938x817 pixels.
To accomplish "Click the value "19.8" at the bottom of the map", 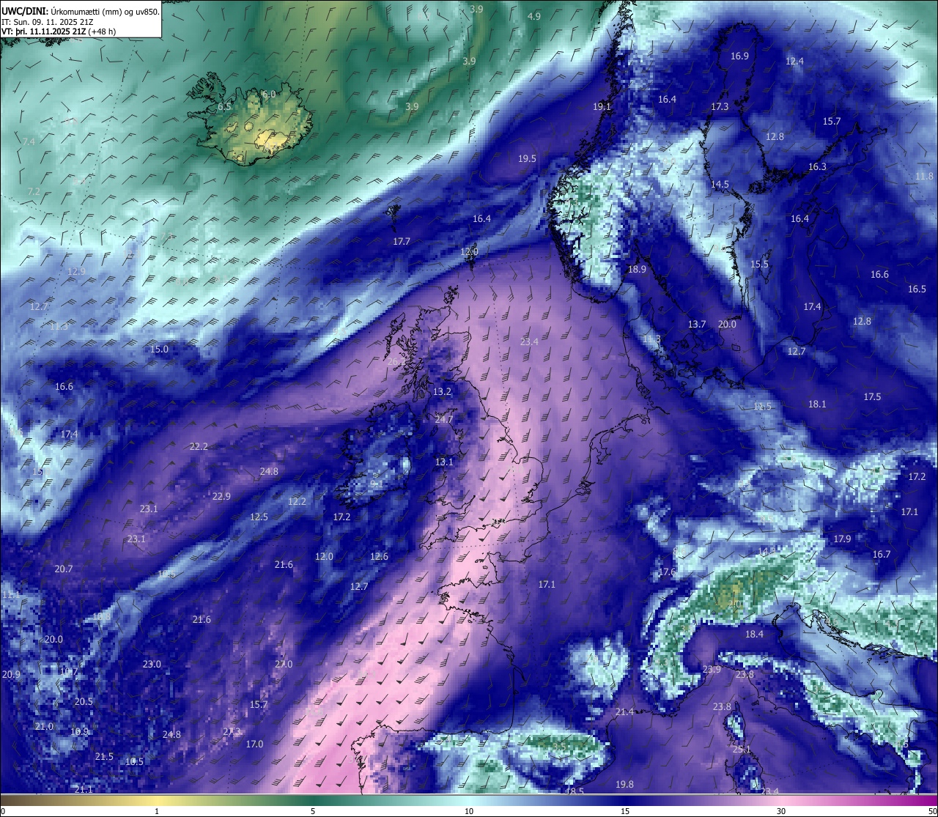I will pyautogui.click(x=624, y=785).
